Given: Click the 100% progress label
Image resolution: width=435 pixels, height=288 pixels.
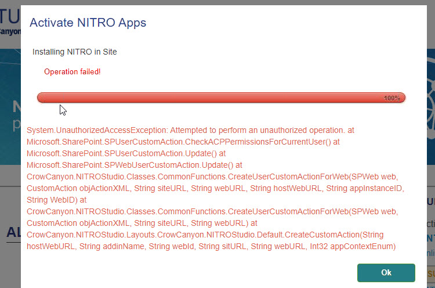Looking at the screenshot, I should 392,98.
